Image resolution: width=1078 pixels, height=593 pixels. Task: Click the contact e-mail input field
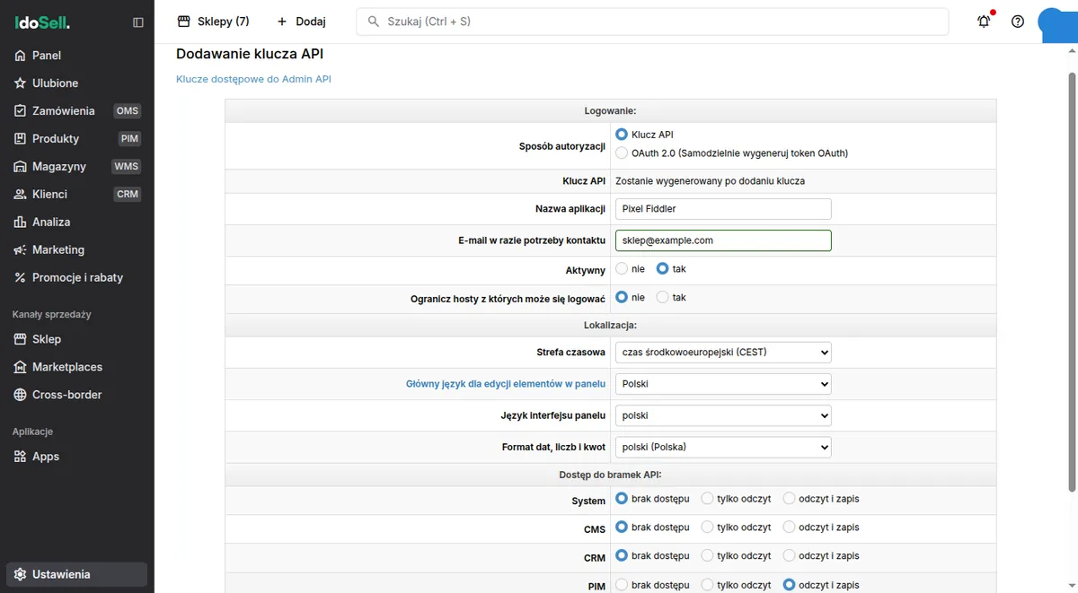pyautogui.click(x=723, y=240)
